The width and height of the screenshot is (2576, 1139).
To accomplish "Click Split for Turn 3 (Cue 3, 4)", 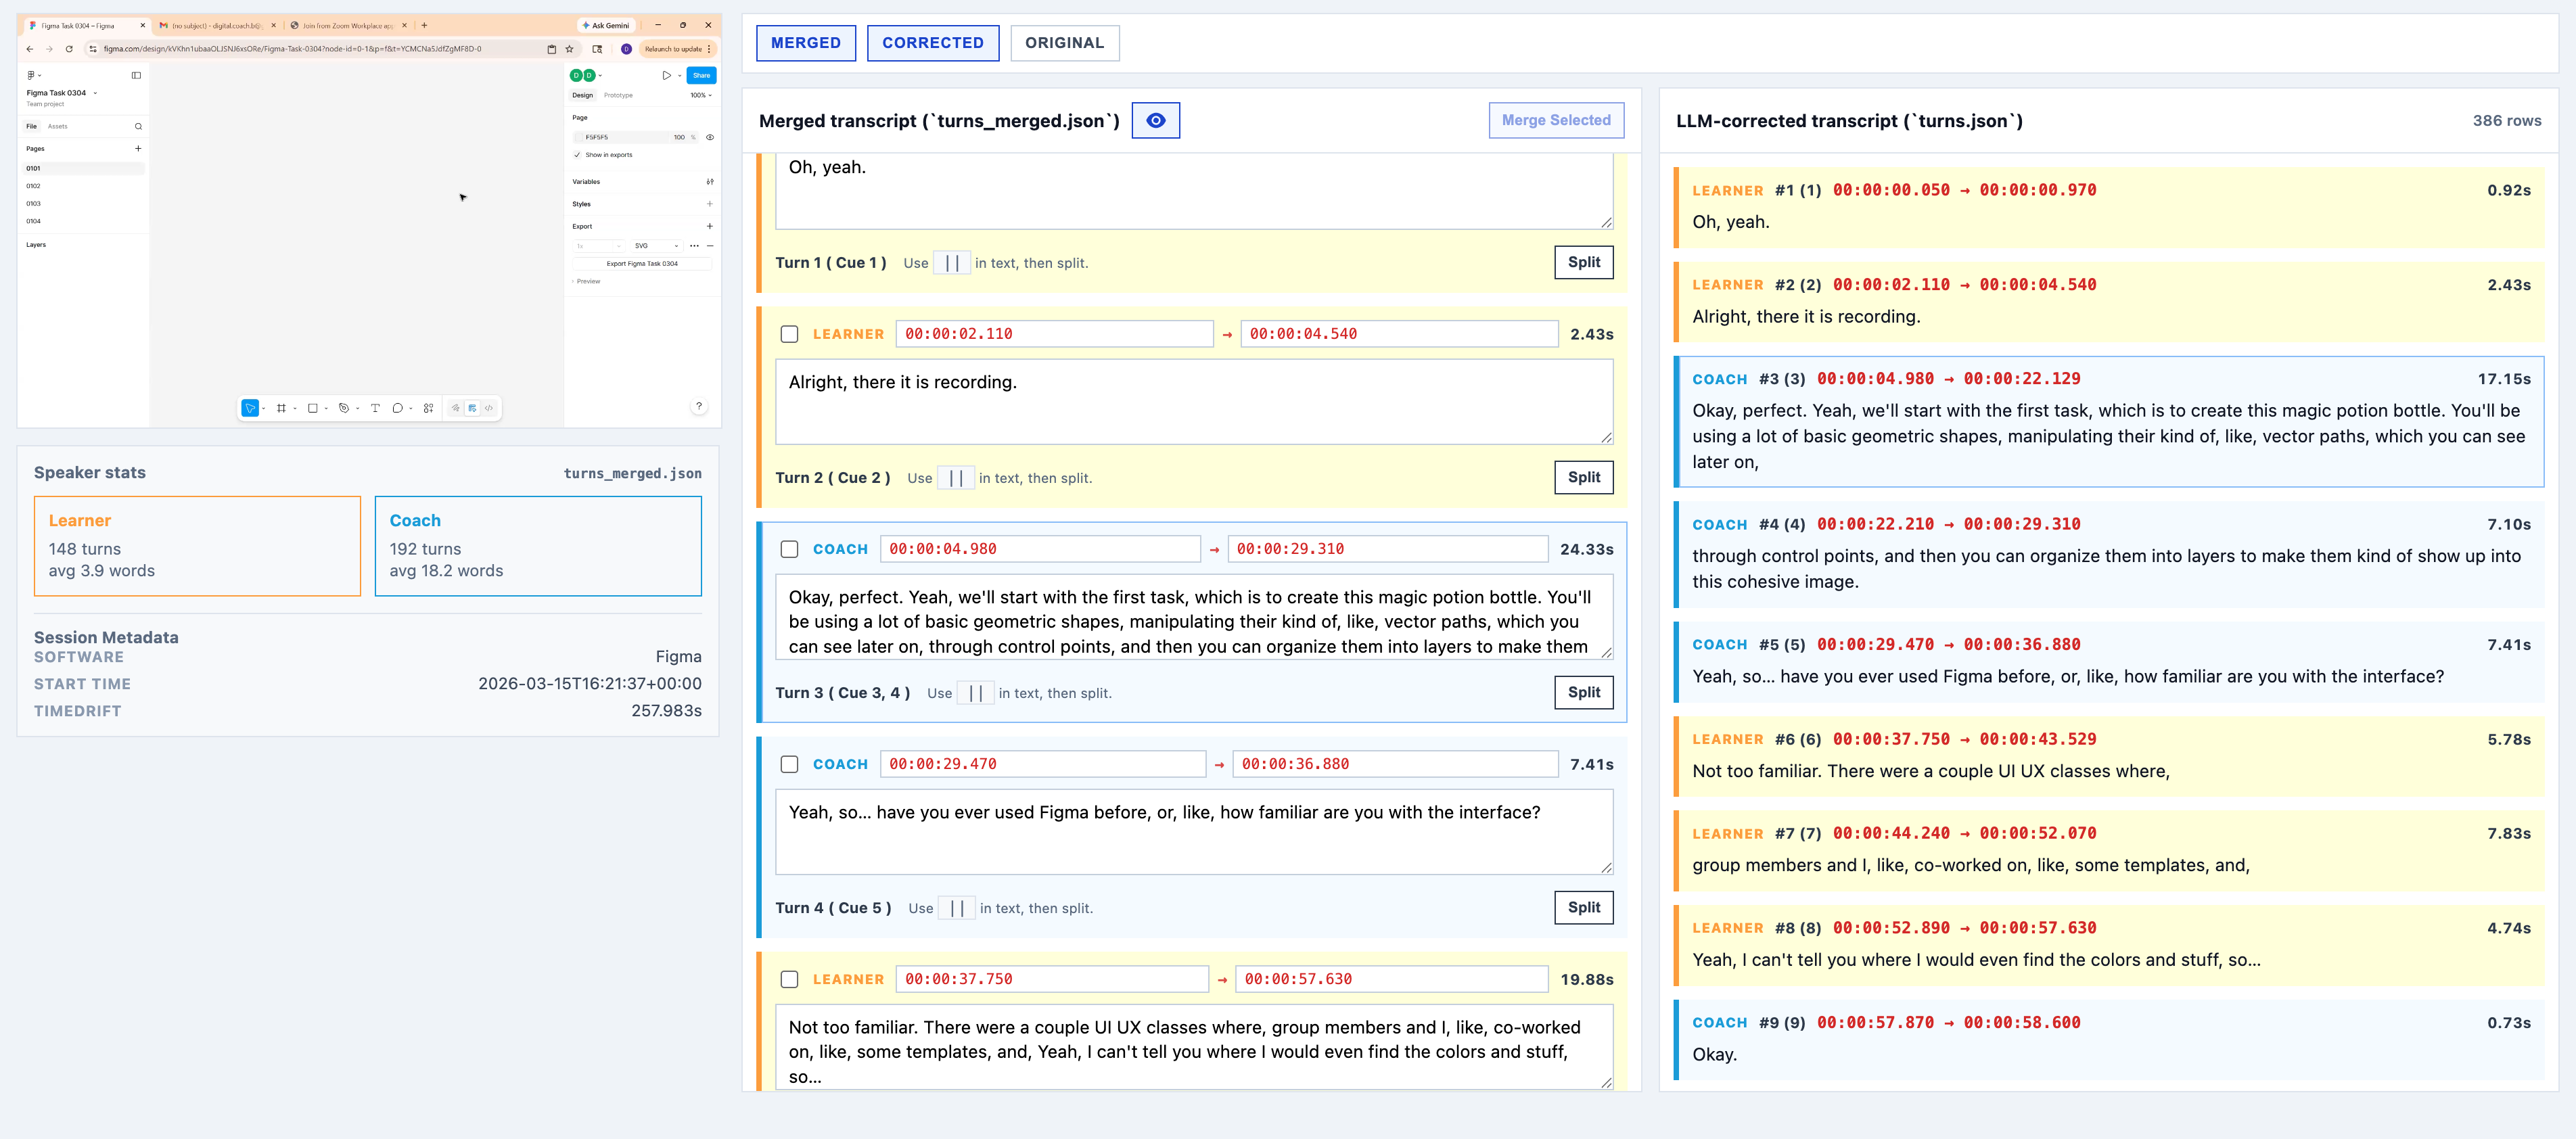I will (1584, 692).
